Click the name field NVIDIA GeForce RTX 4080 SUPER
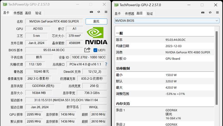 point(54,21)
